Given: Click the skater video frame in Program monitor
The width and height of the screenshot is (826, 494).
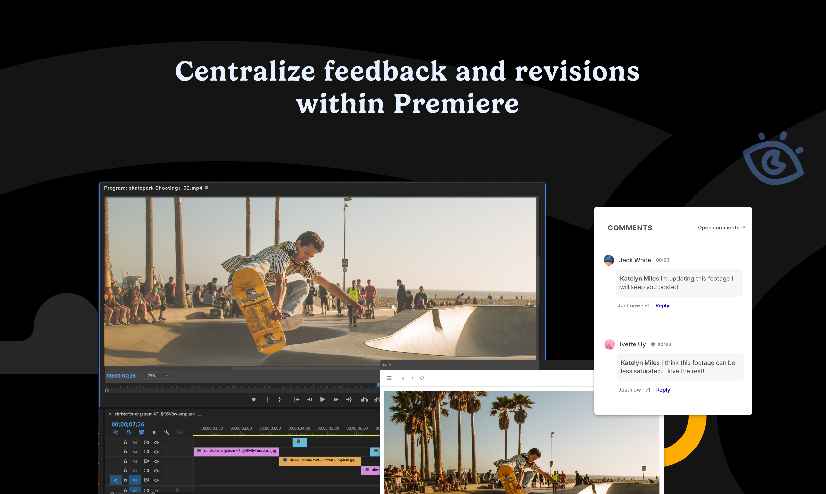Looking at the screenshot, I should 320,282.
